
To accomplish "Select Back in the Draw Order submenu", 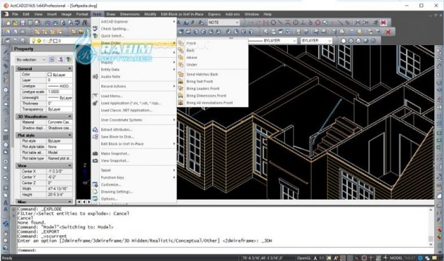I will point(190,50).
